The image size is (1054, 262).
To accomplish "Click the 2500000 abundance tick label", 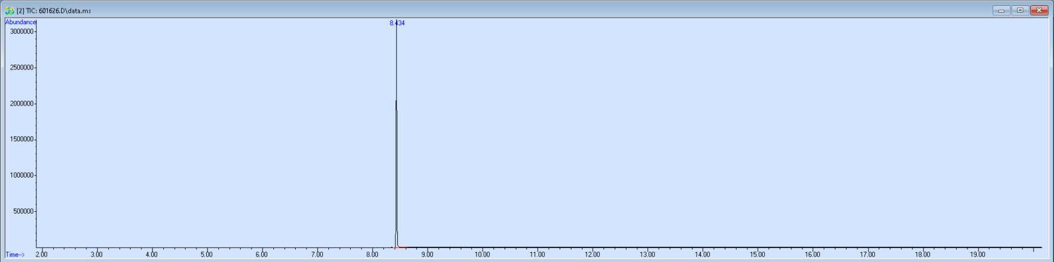I will [x=22, y=68].
